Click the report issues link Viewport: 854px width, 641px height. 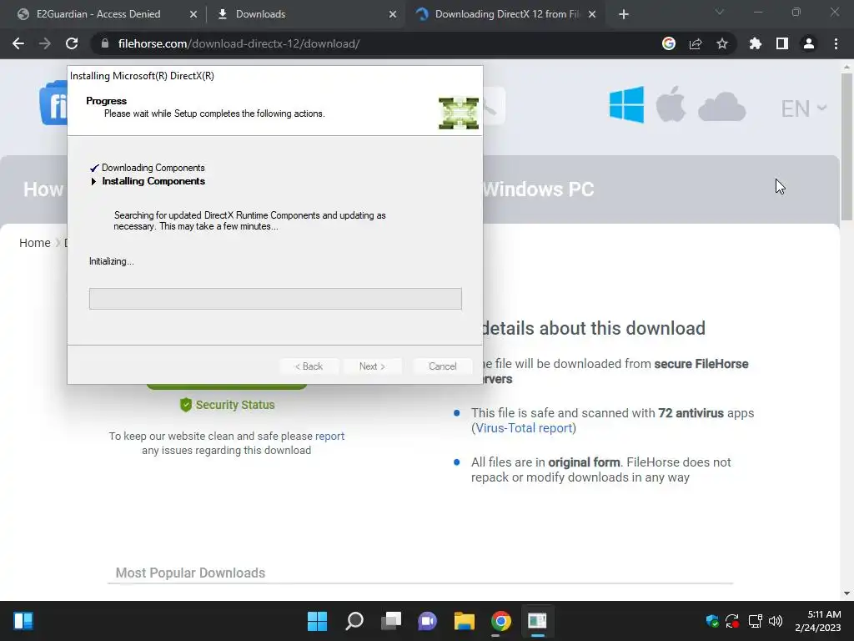[330, 436]
